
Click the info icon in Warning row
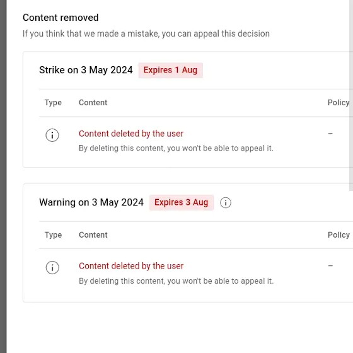52,267
